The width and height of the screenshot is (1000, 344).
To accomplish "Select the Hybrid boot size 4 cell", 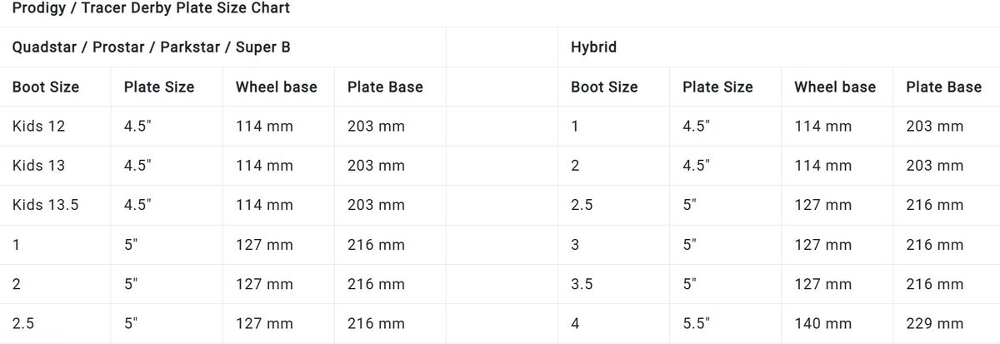I will pyautogui.click(x=575, y=323).
